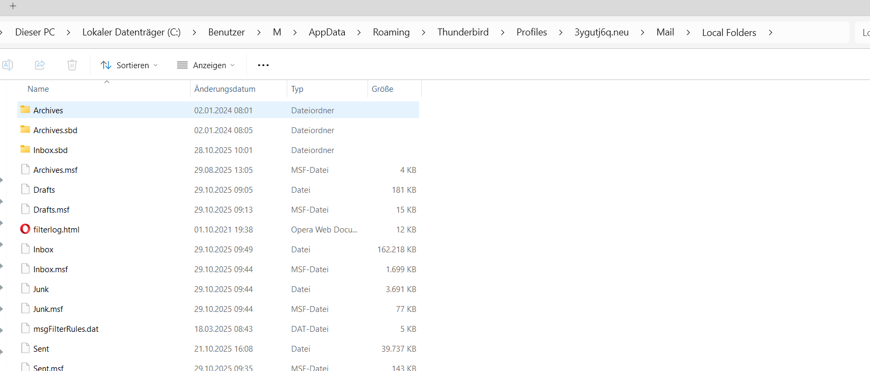Click the rename icon in toolbar
The image size is (870, 371).
coord(8,65)
